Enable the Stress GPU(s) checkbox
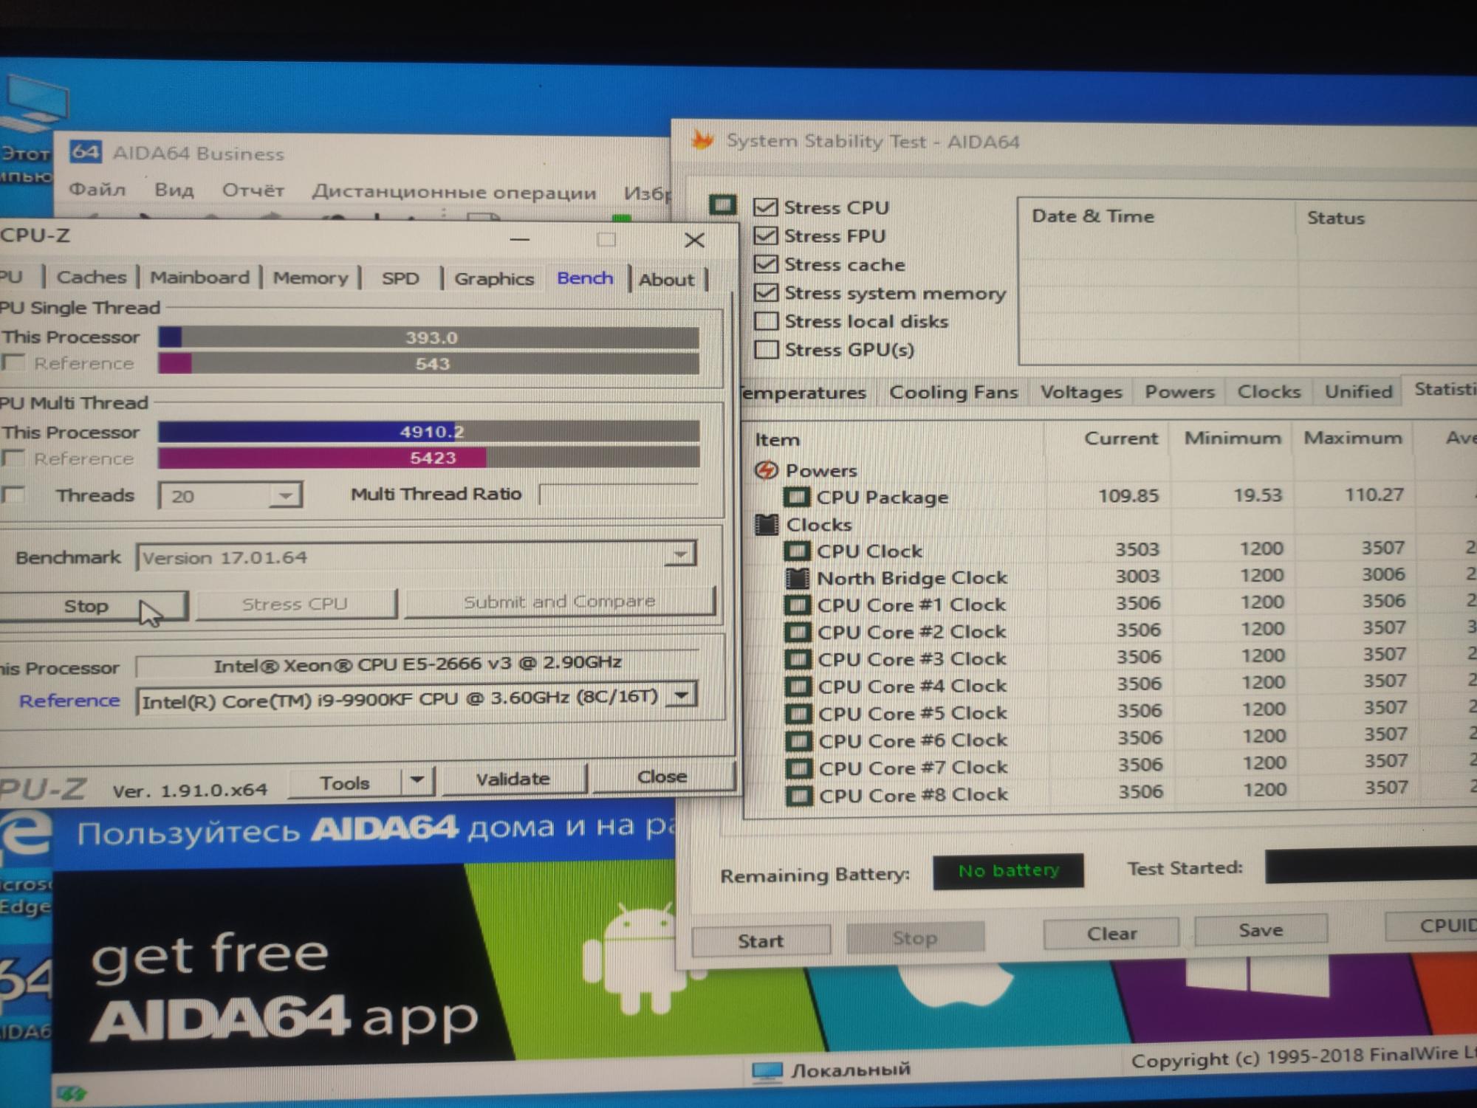Viewport: 1477px width, 1108px height. tap(766, 349)
